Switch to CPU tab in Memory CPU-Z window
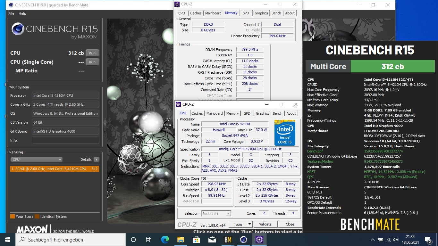This screenshot has height=246, width=438. tap(181, 13)
